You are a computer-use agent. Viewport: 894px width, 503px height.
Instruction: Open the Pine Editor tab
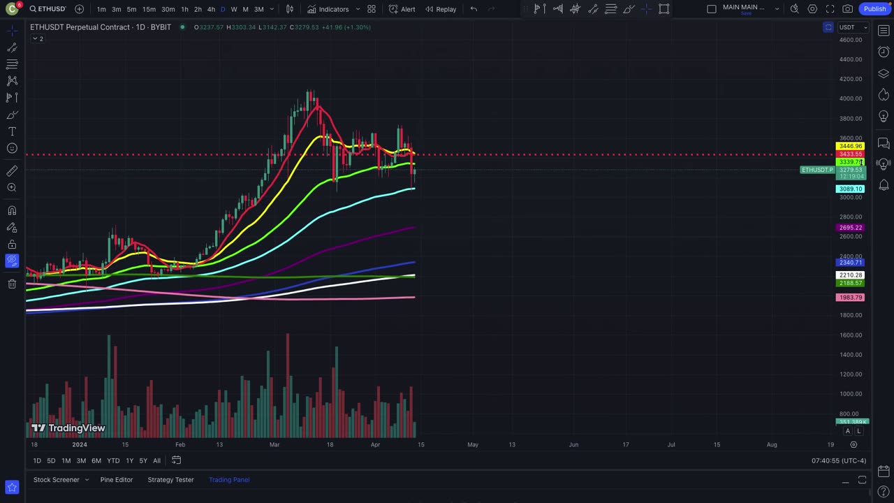pyautogui.click(x=116, y=480)
